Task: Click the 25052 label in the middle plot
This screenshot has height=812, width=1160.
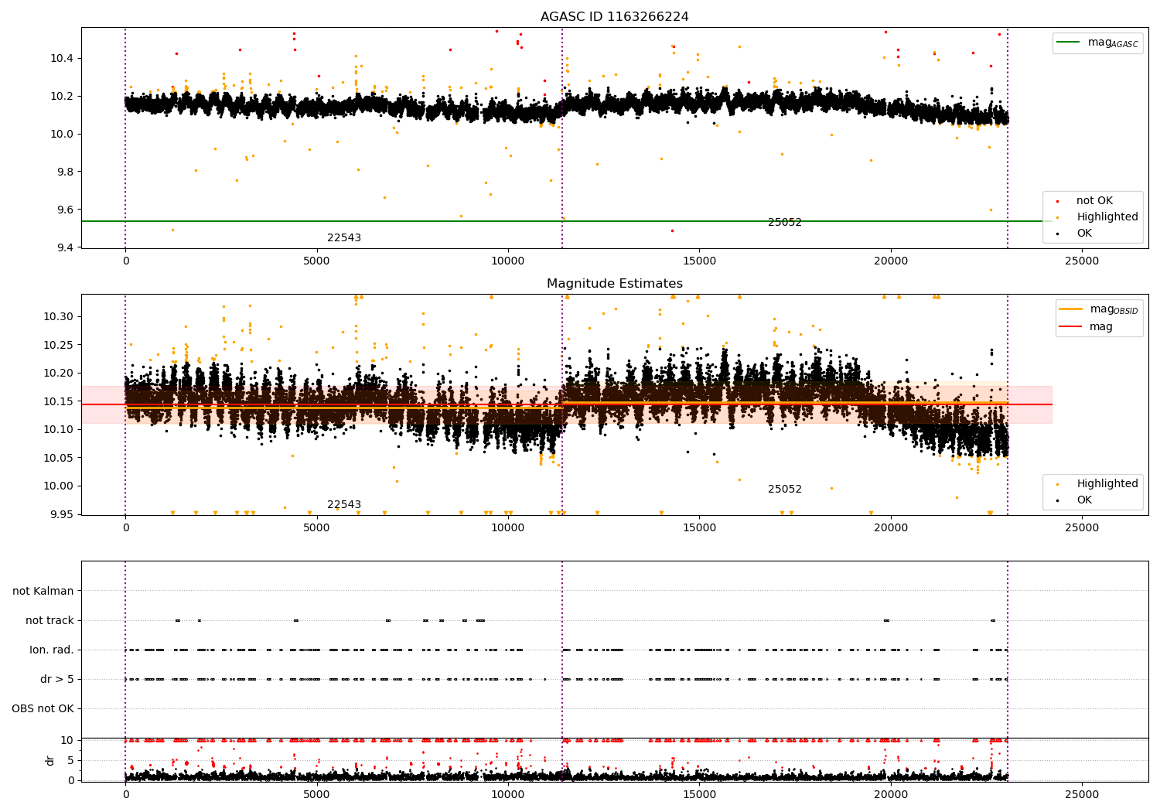Action: (x=785, y=490)
